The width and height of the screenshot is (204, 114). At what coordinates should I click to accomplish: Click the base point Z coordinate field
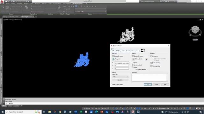tap(122, 68)
